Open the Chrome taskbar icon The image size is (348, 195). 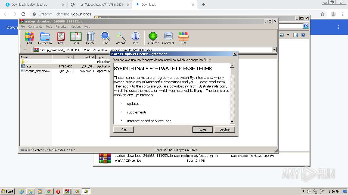click(x=49, y=191)
